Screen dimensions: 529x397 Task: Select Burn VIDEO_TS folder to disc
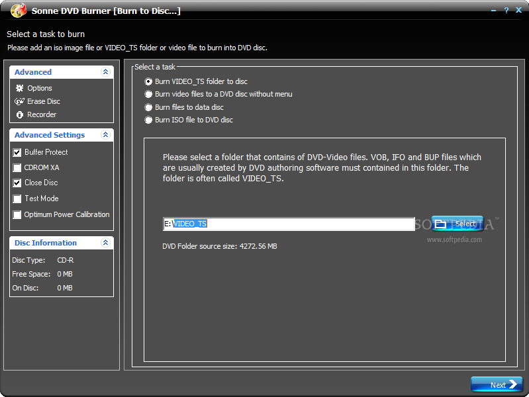(x=148, y=81)
